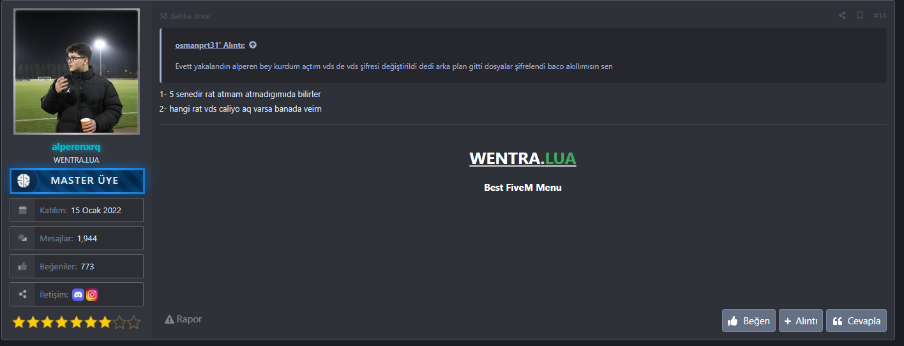Image resolution: width=904 pixels, height=346 pixels.
Task: Add post to multi-quote with Alıntı
Action: 801,320
